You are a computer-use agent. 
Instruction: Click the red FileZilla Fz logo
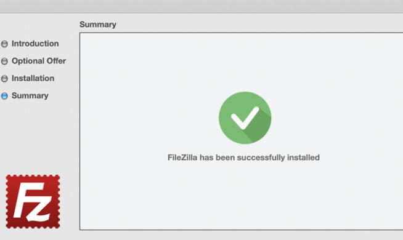33,201
